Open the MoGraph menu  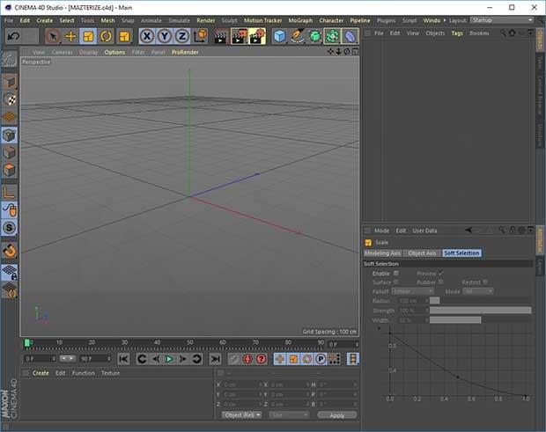pyautogui.click(x=300, y=20)
